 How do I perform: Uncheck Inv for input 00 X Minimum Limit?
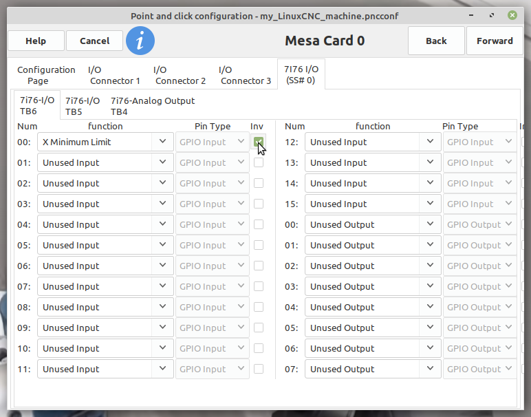[259, 142]
